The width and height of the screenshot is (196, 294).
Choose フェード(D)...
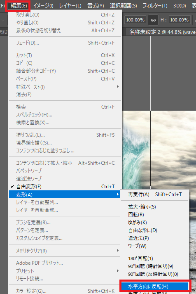[x=65, y=43]
